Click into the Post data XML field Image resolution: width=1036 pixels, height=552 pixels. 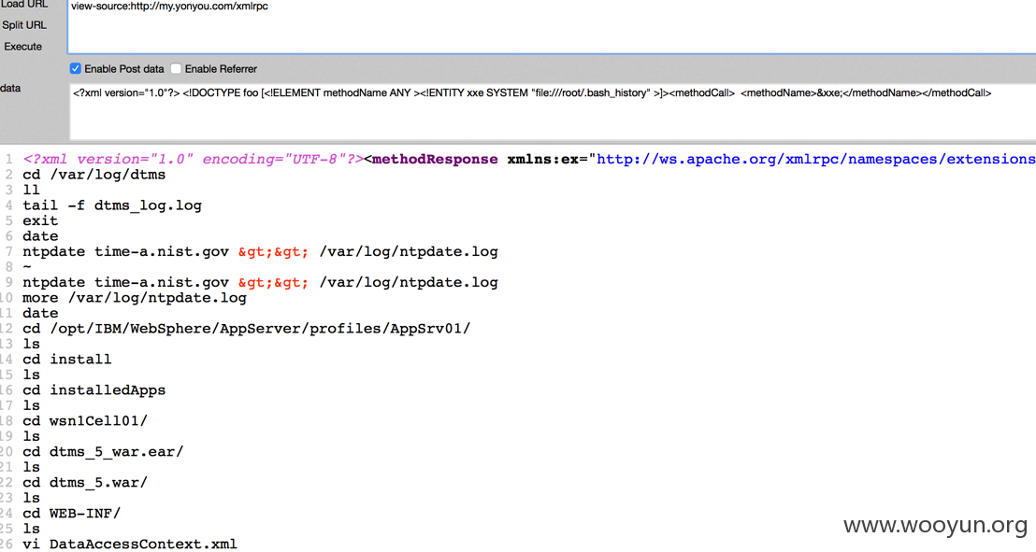(552, 111)
